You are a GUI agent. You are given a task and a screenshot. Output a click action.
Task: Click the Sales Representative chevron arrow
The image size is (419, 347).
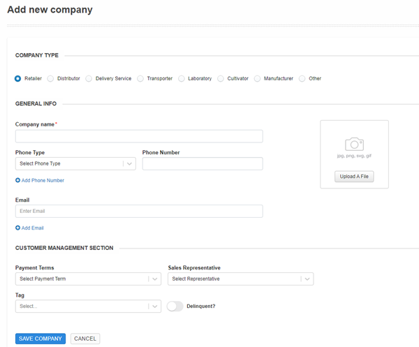coord(307,279)
